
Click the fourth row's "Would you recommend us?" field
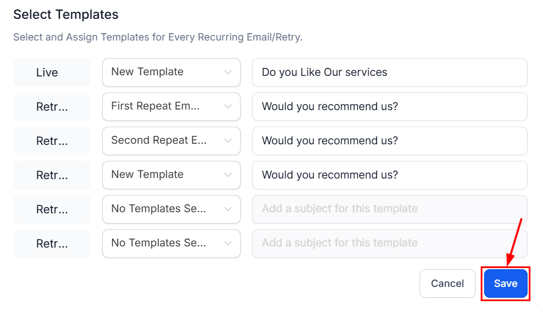coord(389,175)
